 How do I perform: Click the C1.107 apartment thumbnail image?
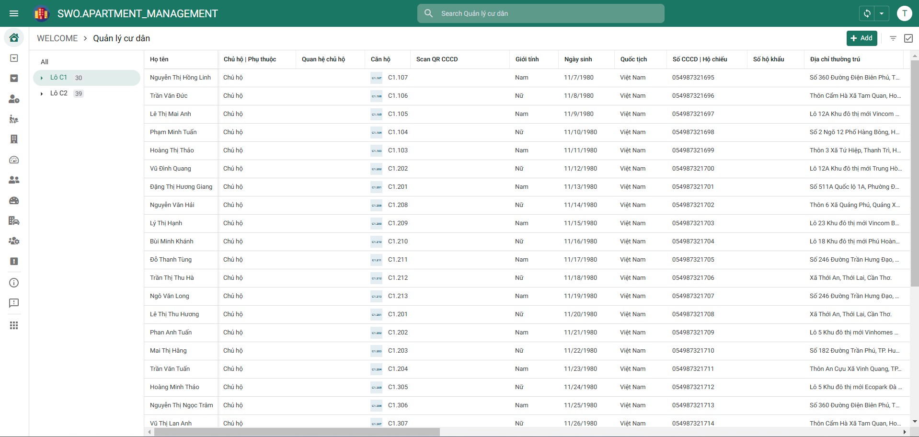[x=377, y=78]
